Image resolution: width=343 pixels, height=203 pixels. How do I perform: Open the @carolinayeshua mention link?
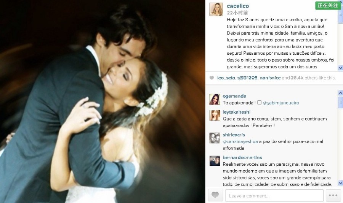pyautogui.click(x=240, y=141)
